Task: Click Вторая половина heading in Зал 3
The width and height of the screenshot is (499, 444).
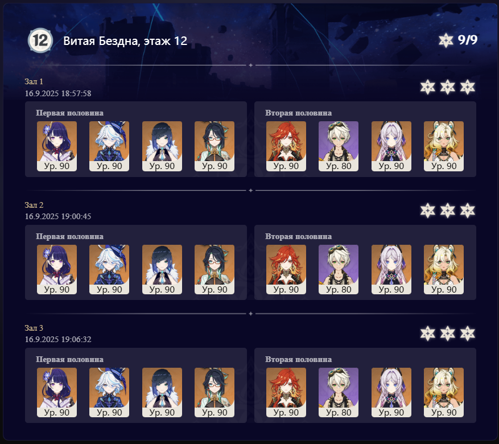Action: click(x=299, y=359)
